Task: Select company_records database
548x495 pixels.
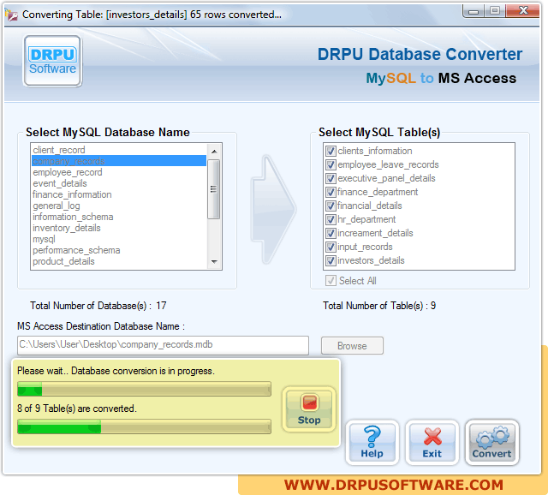Action: [119, 161]
